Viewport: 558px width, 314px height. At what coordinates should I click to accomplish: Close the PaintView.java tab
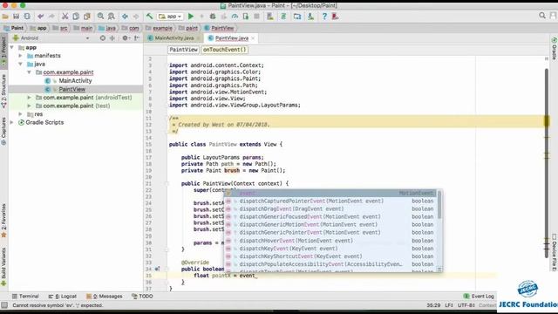(253, 38)
